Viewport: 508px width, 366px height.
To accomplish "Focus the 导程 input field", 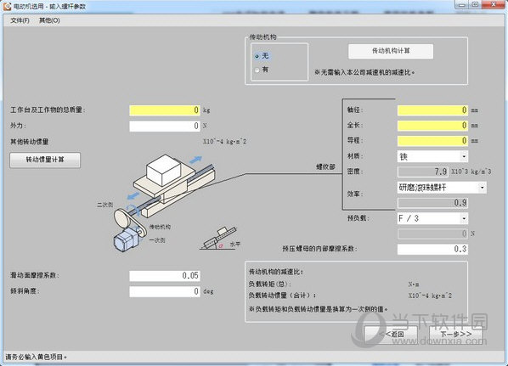I will click(432, 141).
